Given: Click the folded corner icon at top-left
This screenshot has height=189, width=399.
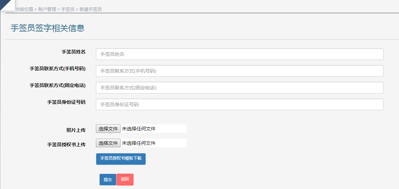Looking at the screenshot, I should pos(6,4).
